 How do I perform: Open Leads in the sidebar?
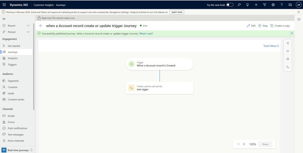[x=16, y=93]
